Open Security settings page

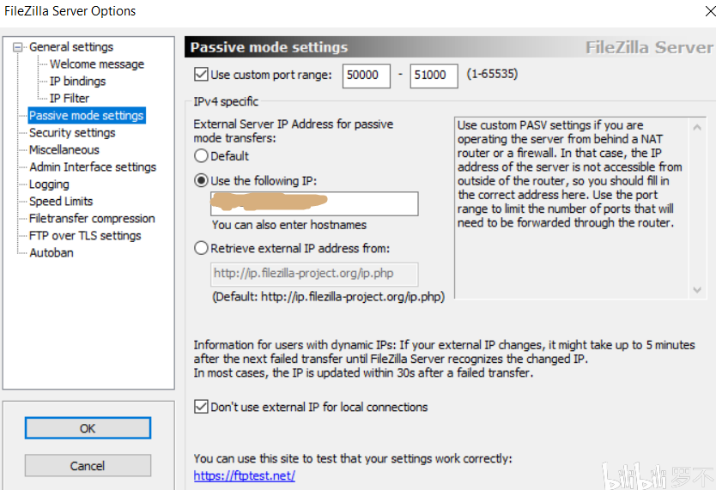tap(72, 133)
